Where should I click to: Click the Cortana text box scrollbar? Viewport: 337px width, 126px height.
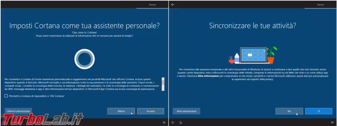coord(163,84)
